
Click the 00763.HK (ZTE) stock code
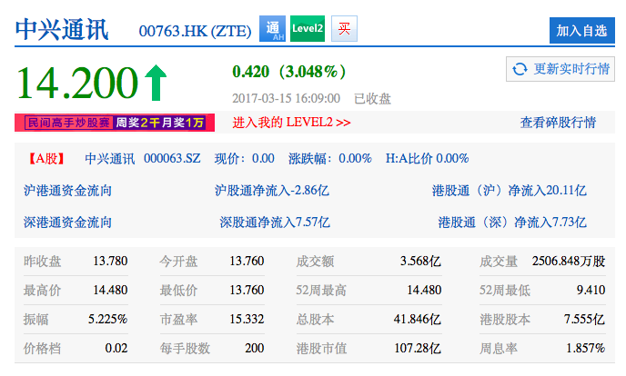tap(195, 31)
